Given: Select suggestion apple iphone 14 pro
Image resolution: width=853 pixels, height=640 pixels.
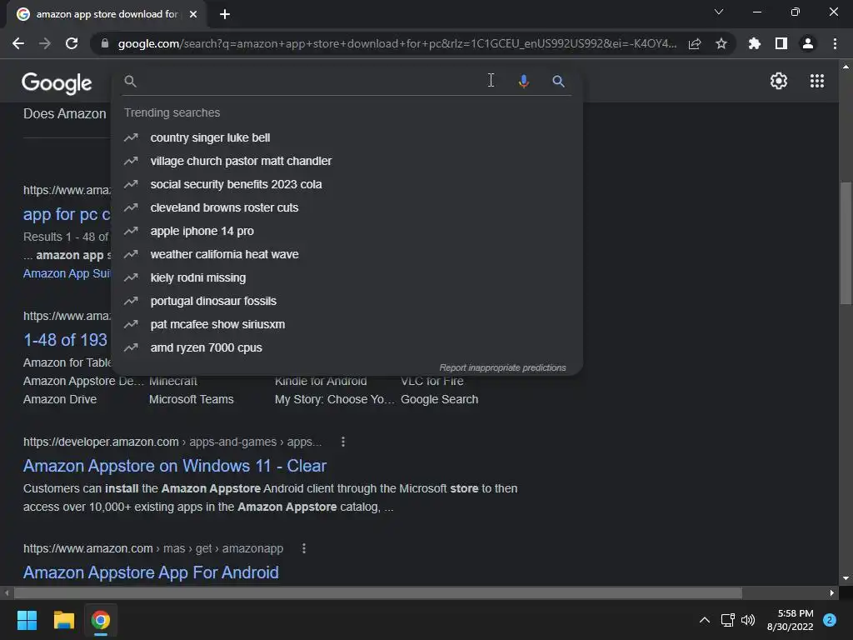Looking at the screenshot, I should click(x=347, y=232).
